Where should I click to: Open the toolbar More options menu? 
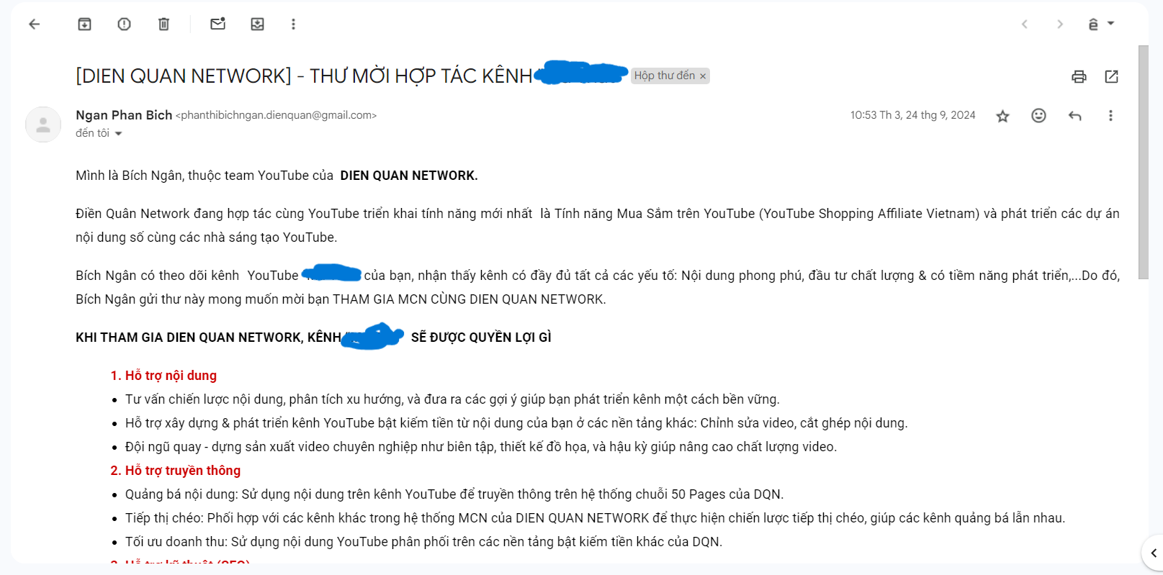tap(293, 24)
